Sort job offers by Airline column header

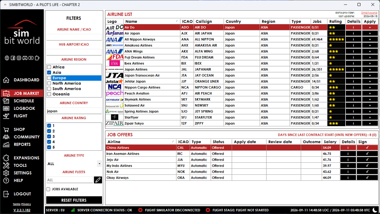141,142
